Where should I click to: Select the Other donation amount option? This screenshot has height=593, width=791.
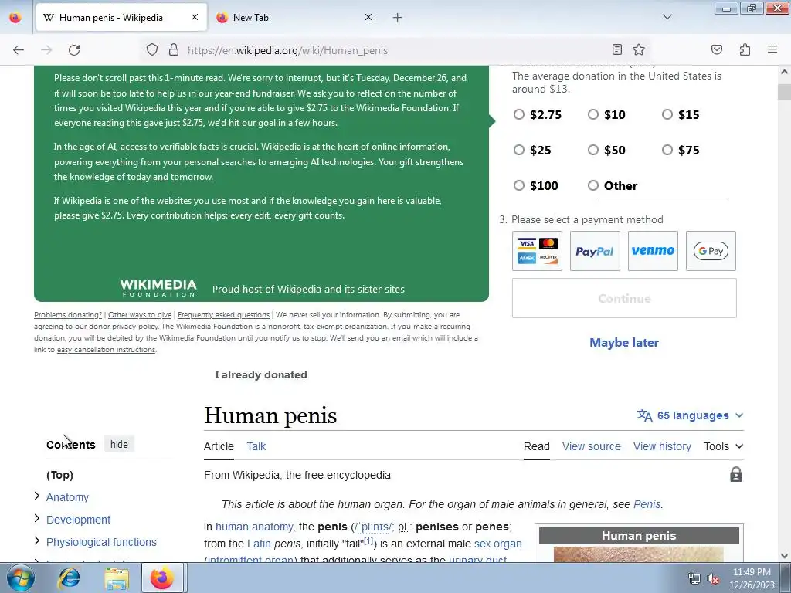click(593, 185)
